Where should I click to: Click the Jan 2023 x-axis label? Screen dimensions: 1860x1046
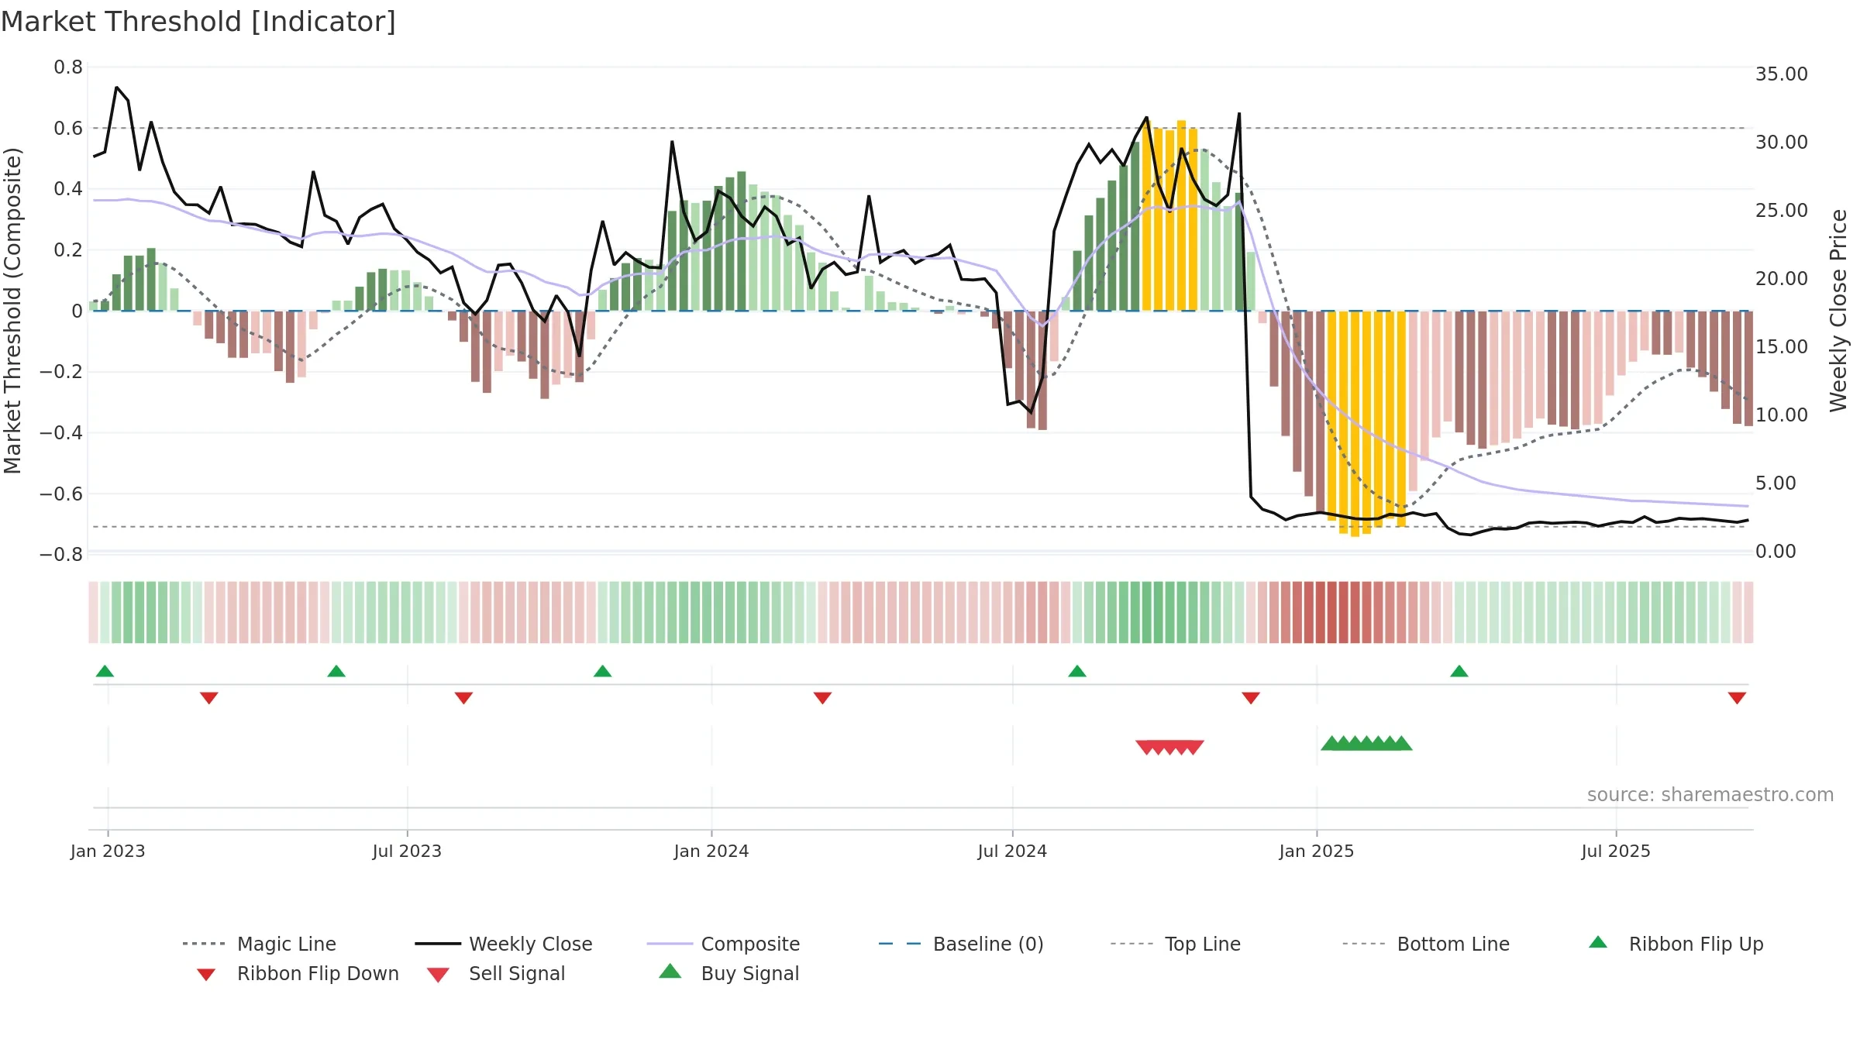(x=108, y=851)
